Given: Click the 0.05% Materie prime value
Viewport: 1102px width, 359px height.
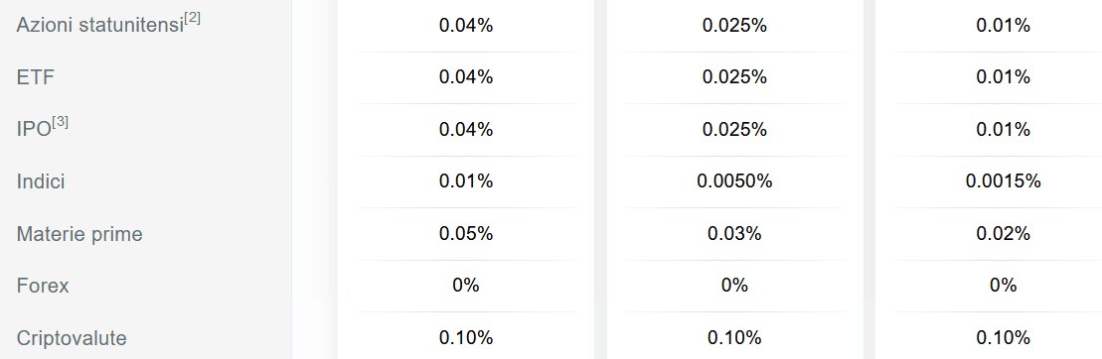Looking at the screenshot, I should 466,233.
